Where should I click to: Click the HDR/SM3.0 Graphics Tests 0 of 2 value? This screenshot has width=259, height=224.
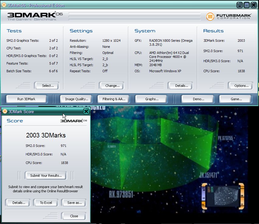click(53, 56)
